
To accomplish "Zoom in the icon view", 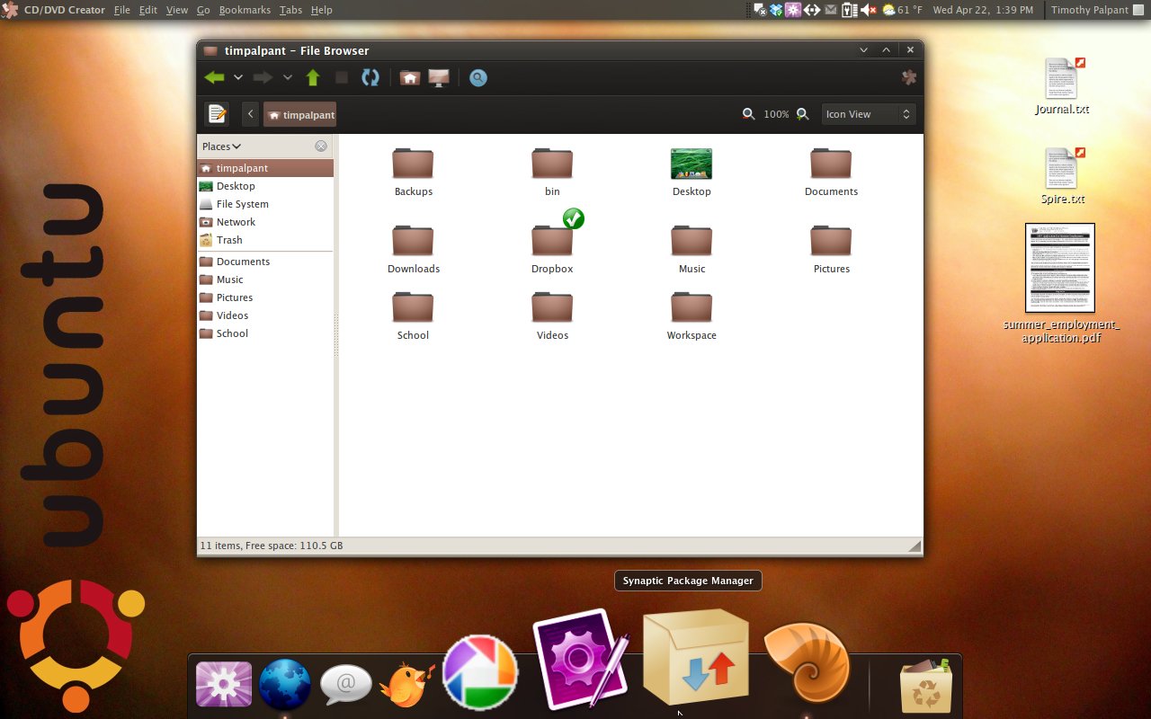I will (x=802, y=114).
